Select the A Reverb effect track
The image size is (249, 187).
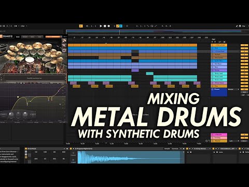pyautogui.click(x=219, y=135)
